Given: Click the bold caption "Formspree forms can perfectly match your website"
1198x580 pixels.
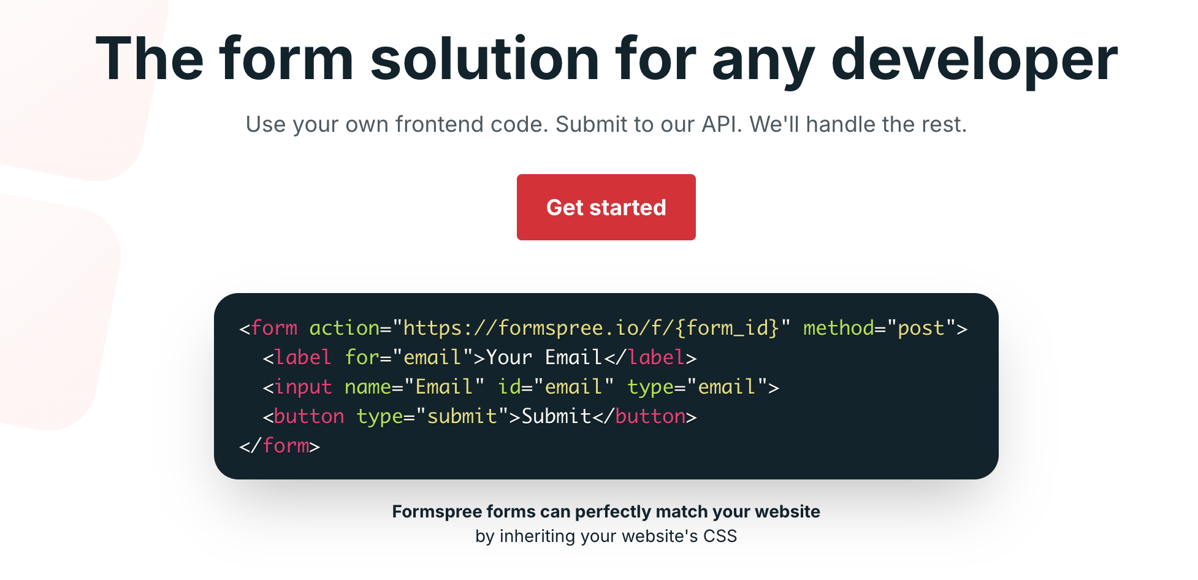Looking at the screenshot, I should pos(606,511).
